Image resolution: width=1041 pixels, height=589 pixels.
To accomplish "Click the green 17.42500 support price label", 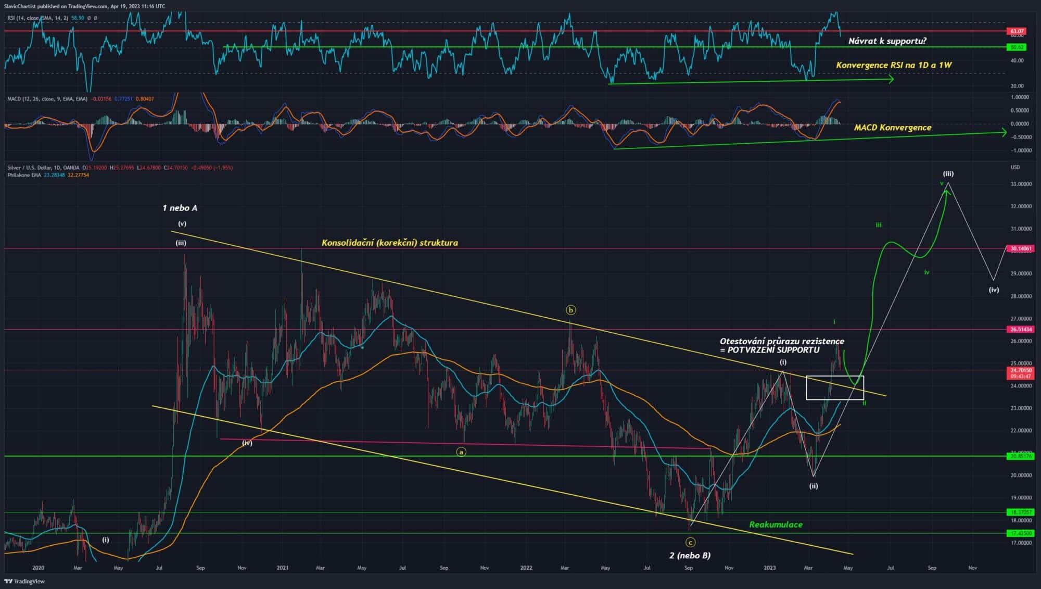I will pos(1020,533).
